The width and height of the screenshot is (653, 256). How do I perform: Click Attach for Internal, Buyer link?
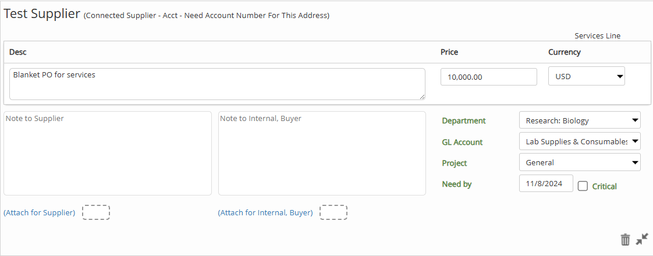pyautogui.click(x=265, y=213)
